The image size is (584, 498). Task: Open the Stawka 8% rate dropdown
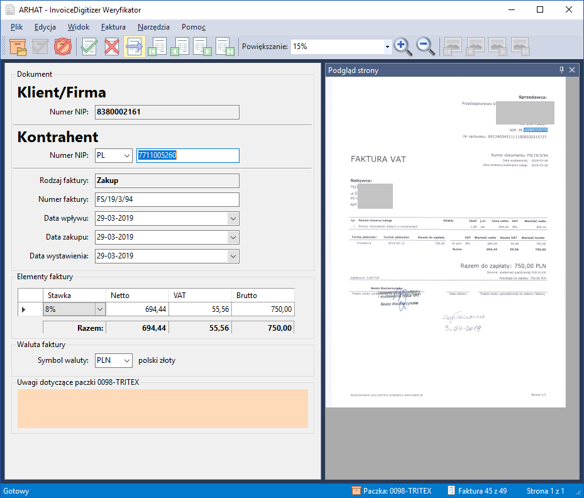[x=99, y=309]
